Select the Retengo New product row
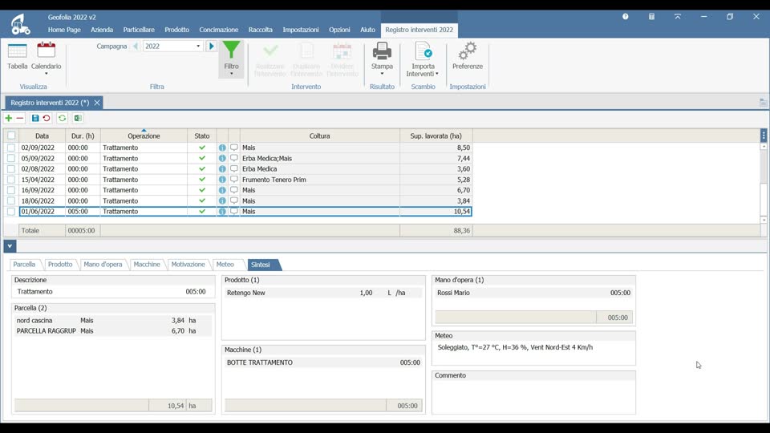The image size is (770, 433). coord(323,293)
